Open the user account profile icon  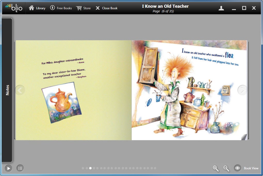coord(221,8)
